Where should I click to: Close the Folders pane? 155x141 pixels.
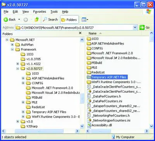click(80, 33)
